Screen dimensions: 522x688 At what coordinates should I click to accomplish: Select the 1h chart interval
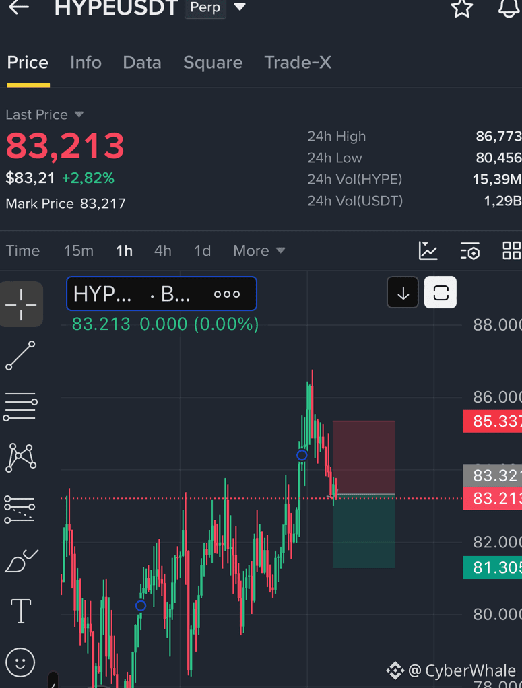click(x=124, y=250)
